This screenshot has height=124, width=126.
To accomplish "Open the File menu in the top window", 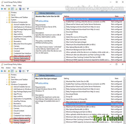I will 3,6.
